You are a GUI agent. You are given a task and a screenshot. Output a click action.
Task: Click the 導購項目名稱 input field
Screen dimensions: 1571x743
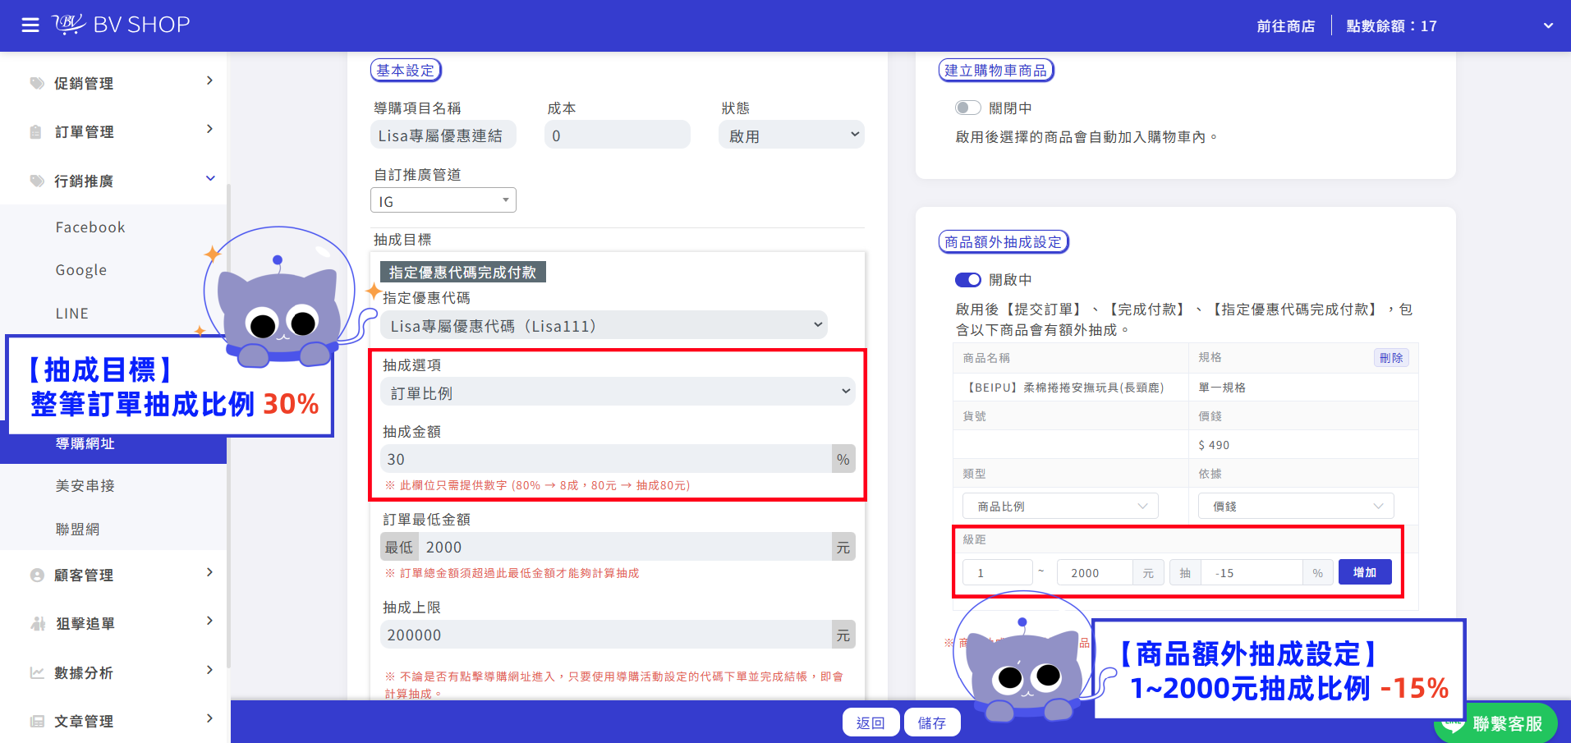tap(443, 135)
